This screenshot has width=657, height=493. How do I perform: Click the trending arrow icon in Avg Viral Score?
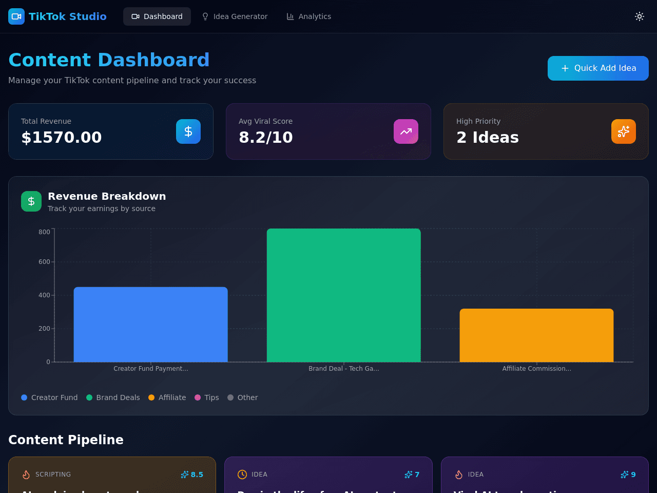406,131
